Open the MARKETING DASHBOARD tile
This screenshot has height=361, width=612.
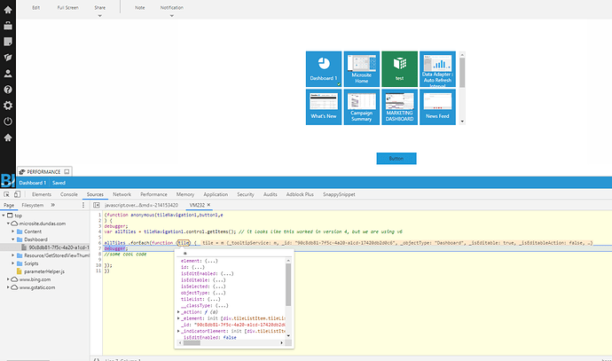click(x=400, y=107)
